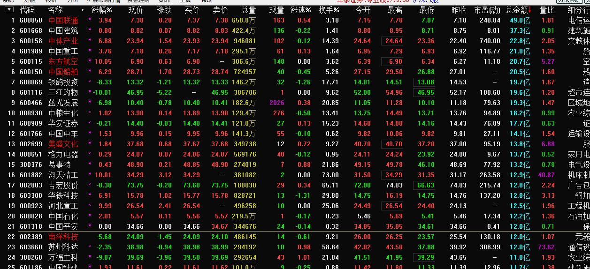Click stock code 600158

pos(31,41)
